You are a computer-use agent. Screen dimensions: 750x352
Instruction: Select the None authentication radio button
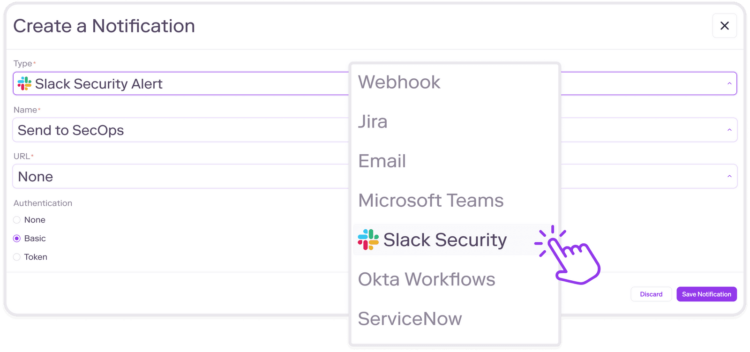coord(17,220)
